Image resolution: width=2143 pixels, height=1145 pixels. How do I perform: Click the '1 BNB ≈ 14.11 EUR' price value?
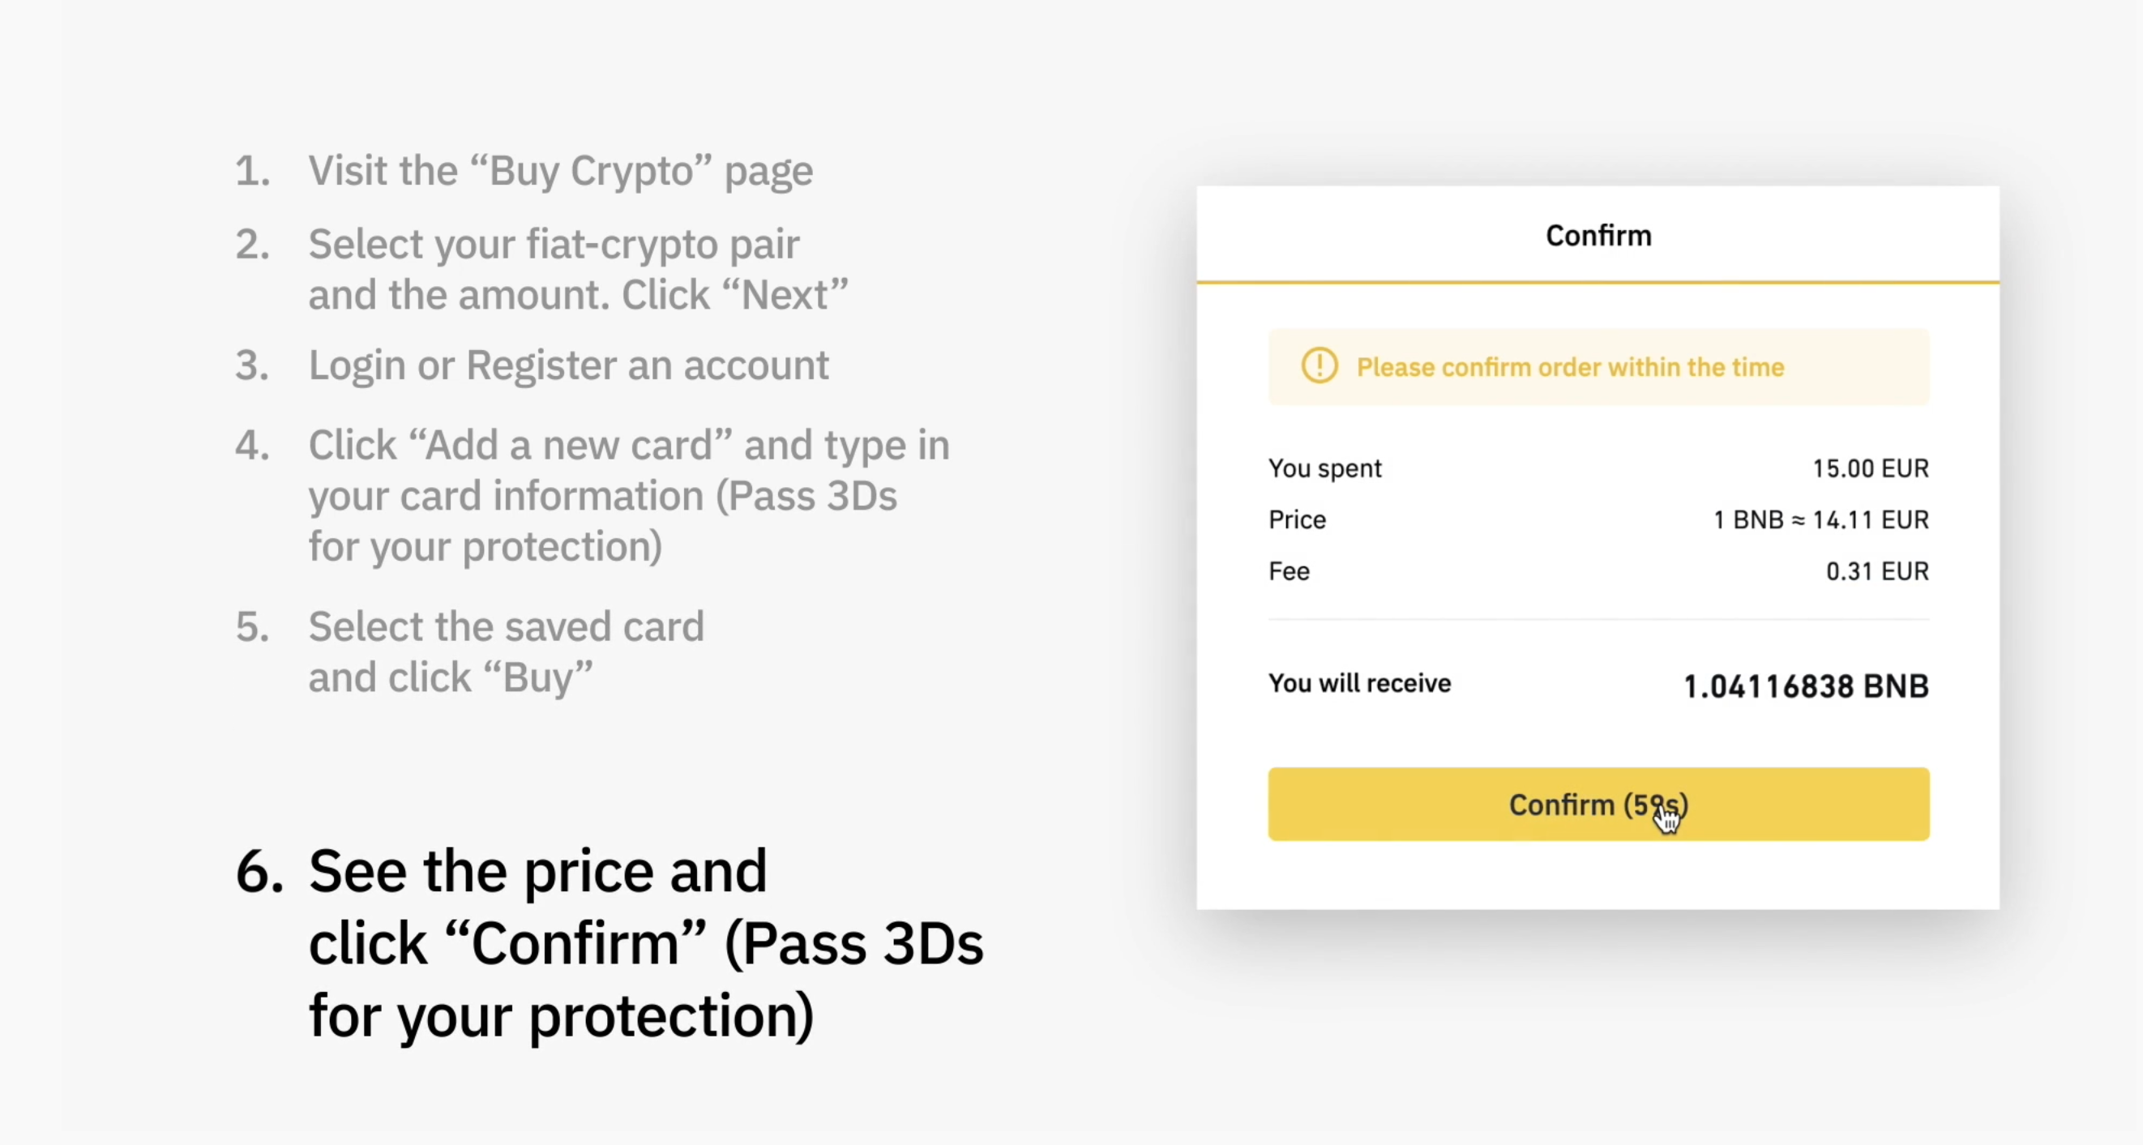click(1820, 519)
